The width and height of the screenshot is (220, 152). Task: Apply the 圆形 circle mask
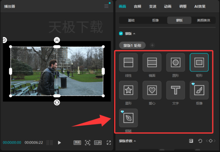(x=176, y=62)
